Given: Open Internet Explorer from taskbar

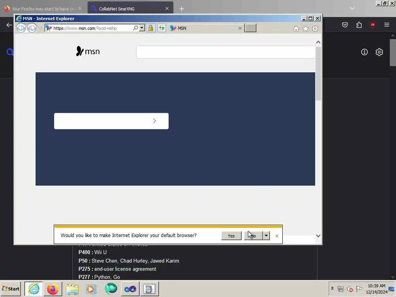Looking at the screenshot, I should pyautogui.click(x=34, y=288).
